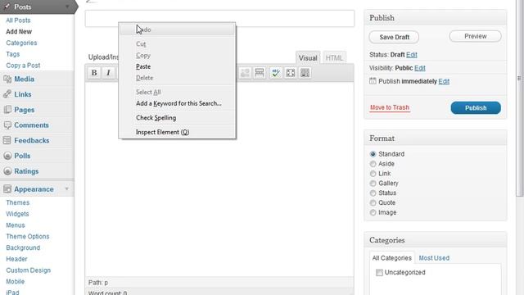Open Copy a Post link
Viewport: 524px width, 295px height.
pos(23,66)
